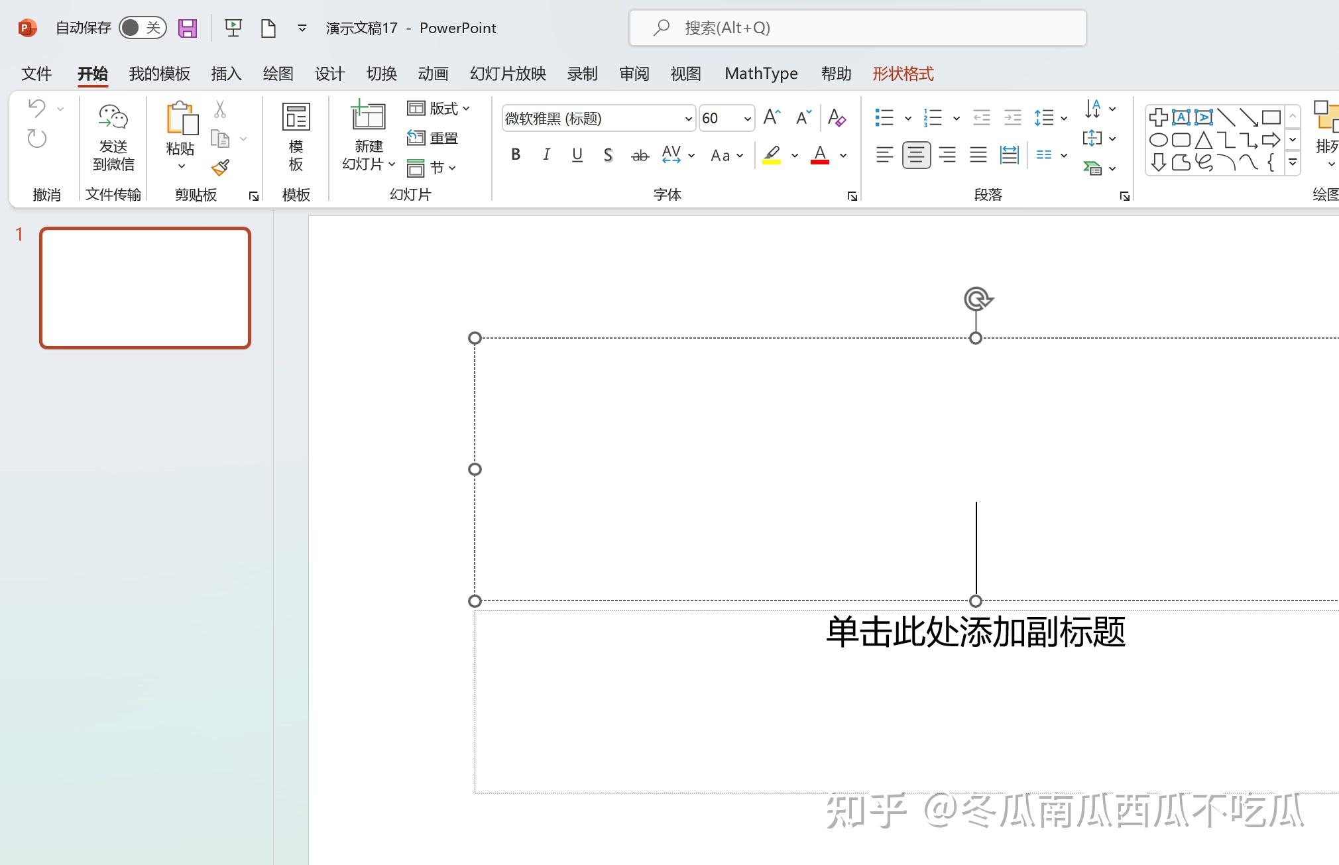Image resolution: width=1339 pixels, height=865 pixels.
Task: Expand Quick Access Toolbar customize arrow
Action: pos(302,28)
